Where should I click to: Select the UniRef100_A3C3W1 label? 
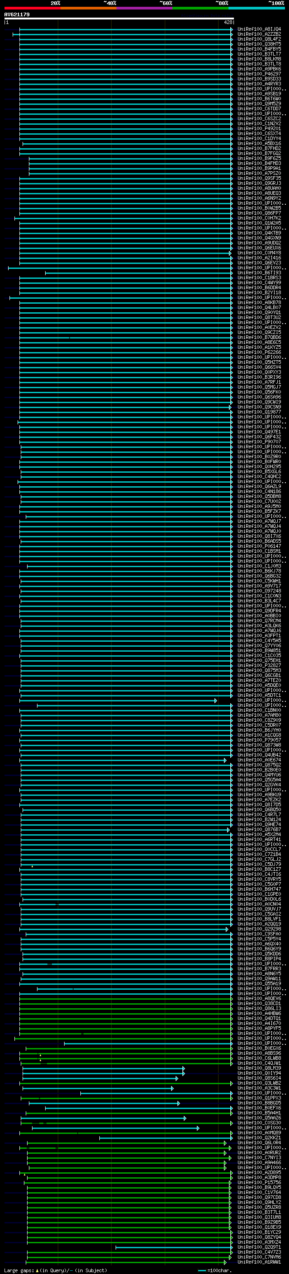pos(259,1087)
